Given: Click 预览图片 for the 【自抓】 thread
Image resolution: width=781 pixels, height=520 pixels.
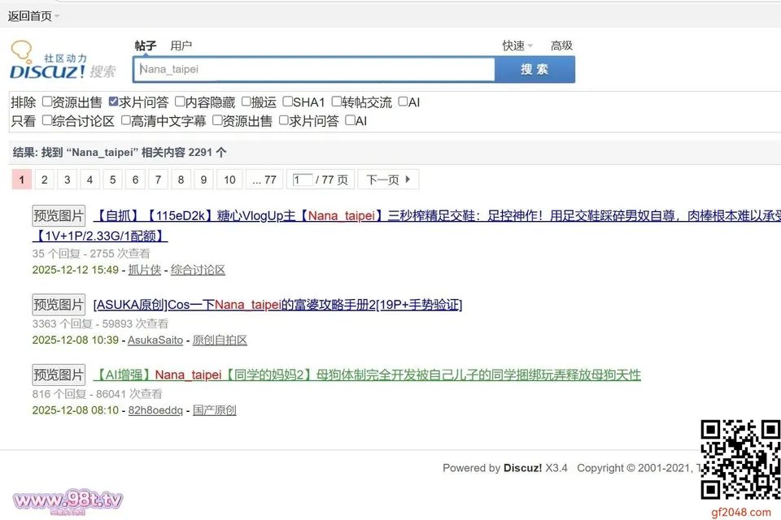Looking at the screenshot, I should point(59,215).
